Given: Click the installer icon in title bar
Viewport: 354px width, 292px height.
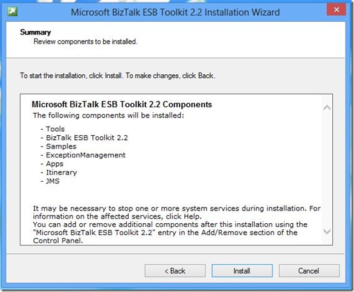Looking at the screenshot, I should (x=12, y=11).
